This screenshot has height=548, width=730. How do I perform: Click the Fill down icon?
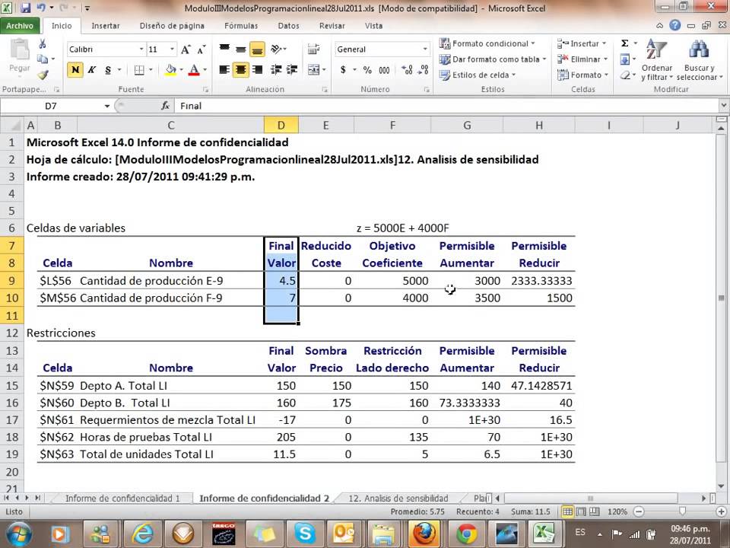click(x=625, y=59)
